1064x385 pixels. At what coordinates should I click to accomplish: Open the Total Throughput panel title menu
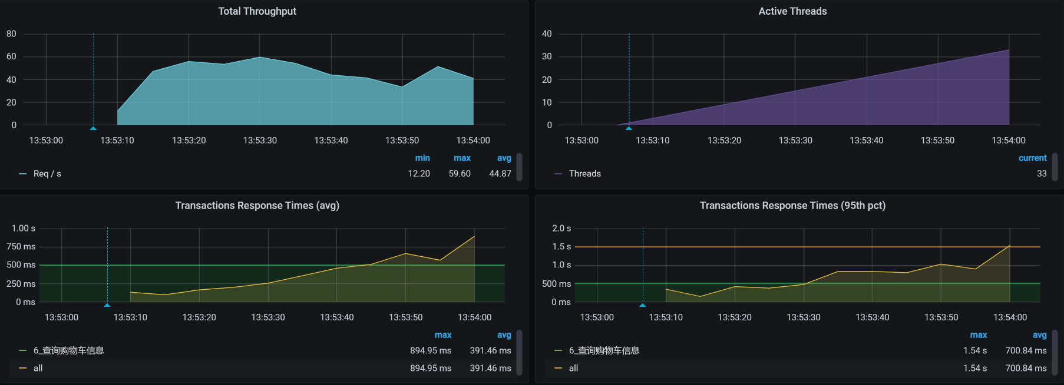(x=257, y=11)
